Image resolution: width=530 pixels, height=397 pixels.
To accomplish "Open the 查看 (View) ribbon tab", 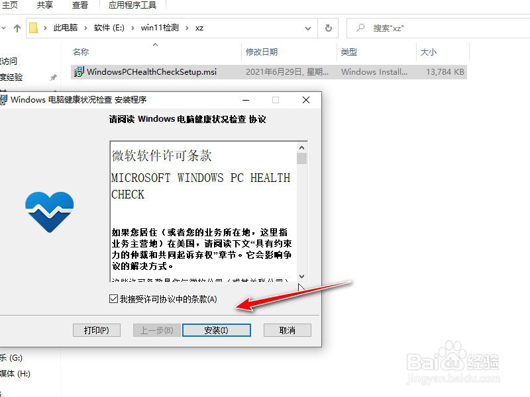I will point(80,5).
